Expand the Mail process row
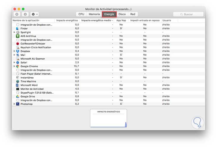The image size is (217, 147). pos(14,55)
